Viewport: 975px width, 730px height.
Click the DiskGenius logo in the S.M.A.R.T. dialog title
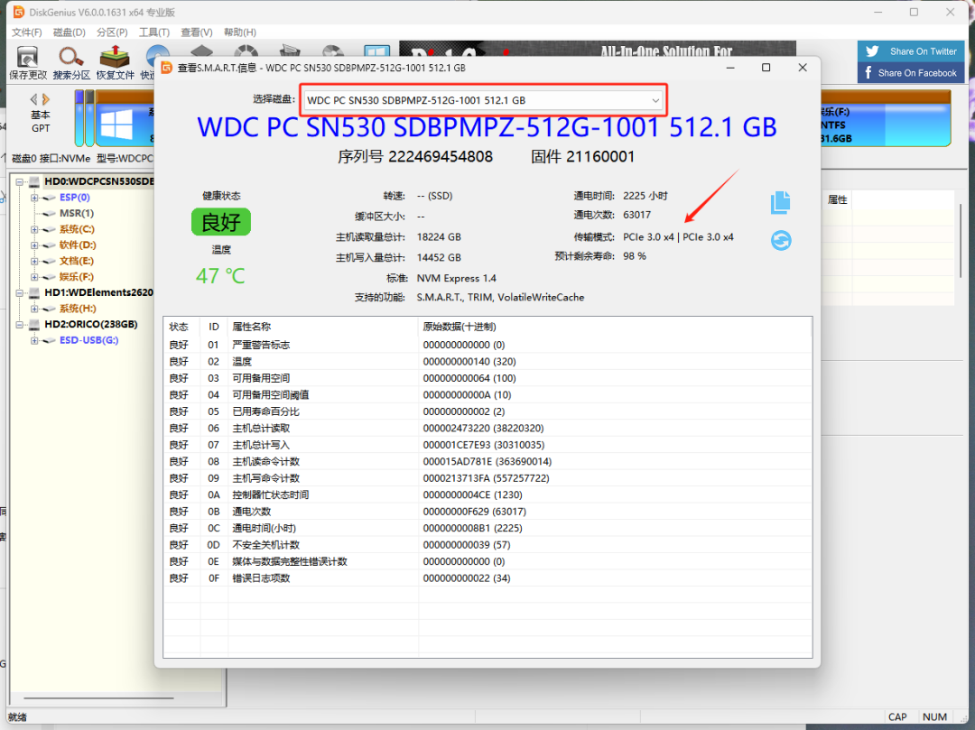(x=167, y=68)
